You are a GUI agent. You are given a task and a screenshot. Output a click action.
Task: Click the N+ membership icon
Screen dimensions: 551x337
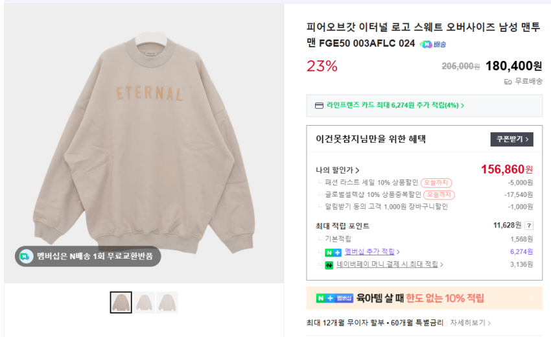(x=333, y=252)
